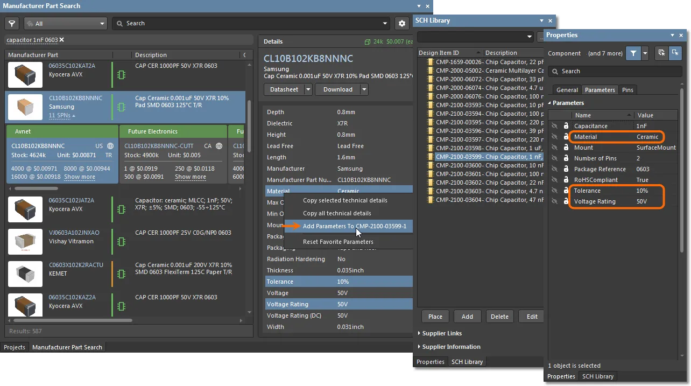Click the icon for CMP-1659-00026 library item
The height and width of the screenshot is (386, 691).
point(429,62)
